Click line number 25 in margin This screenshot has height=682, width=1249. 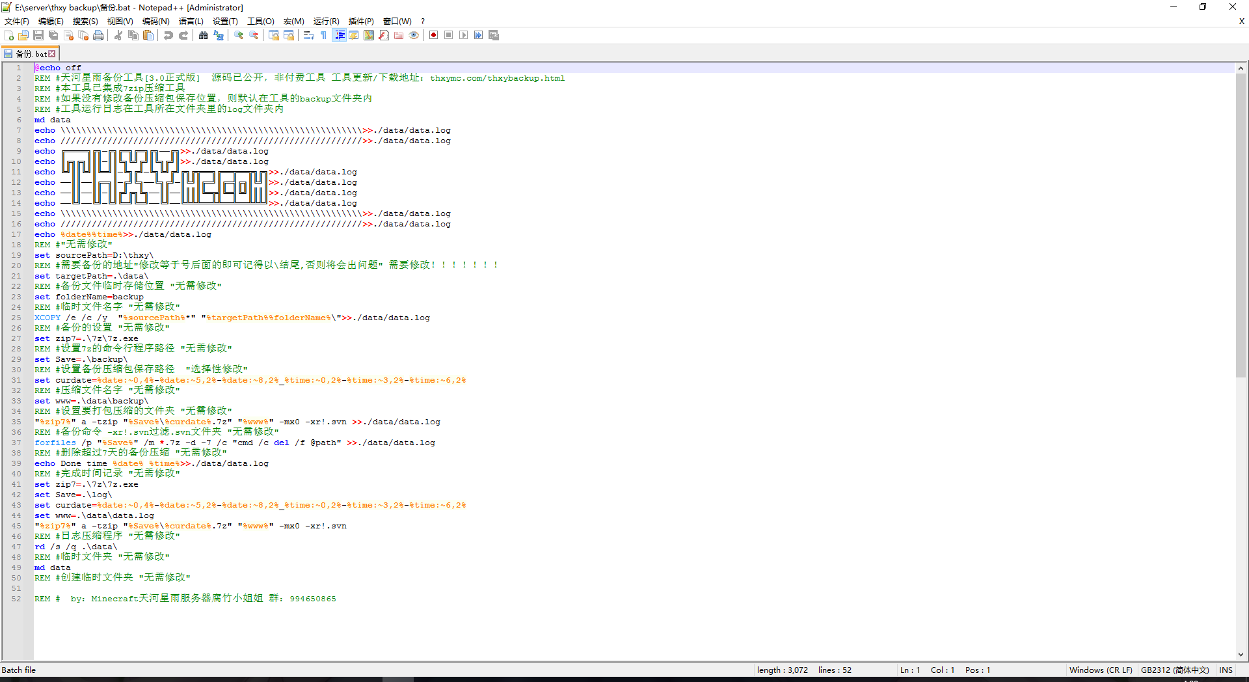click(16, 318)
